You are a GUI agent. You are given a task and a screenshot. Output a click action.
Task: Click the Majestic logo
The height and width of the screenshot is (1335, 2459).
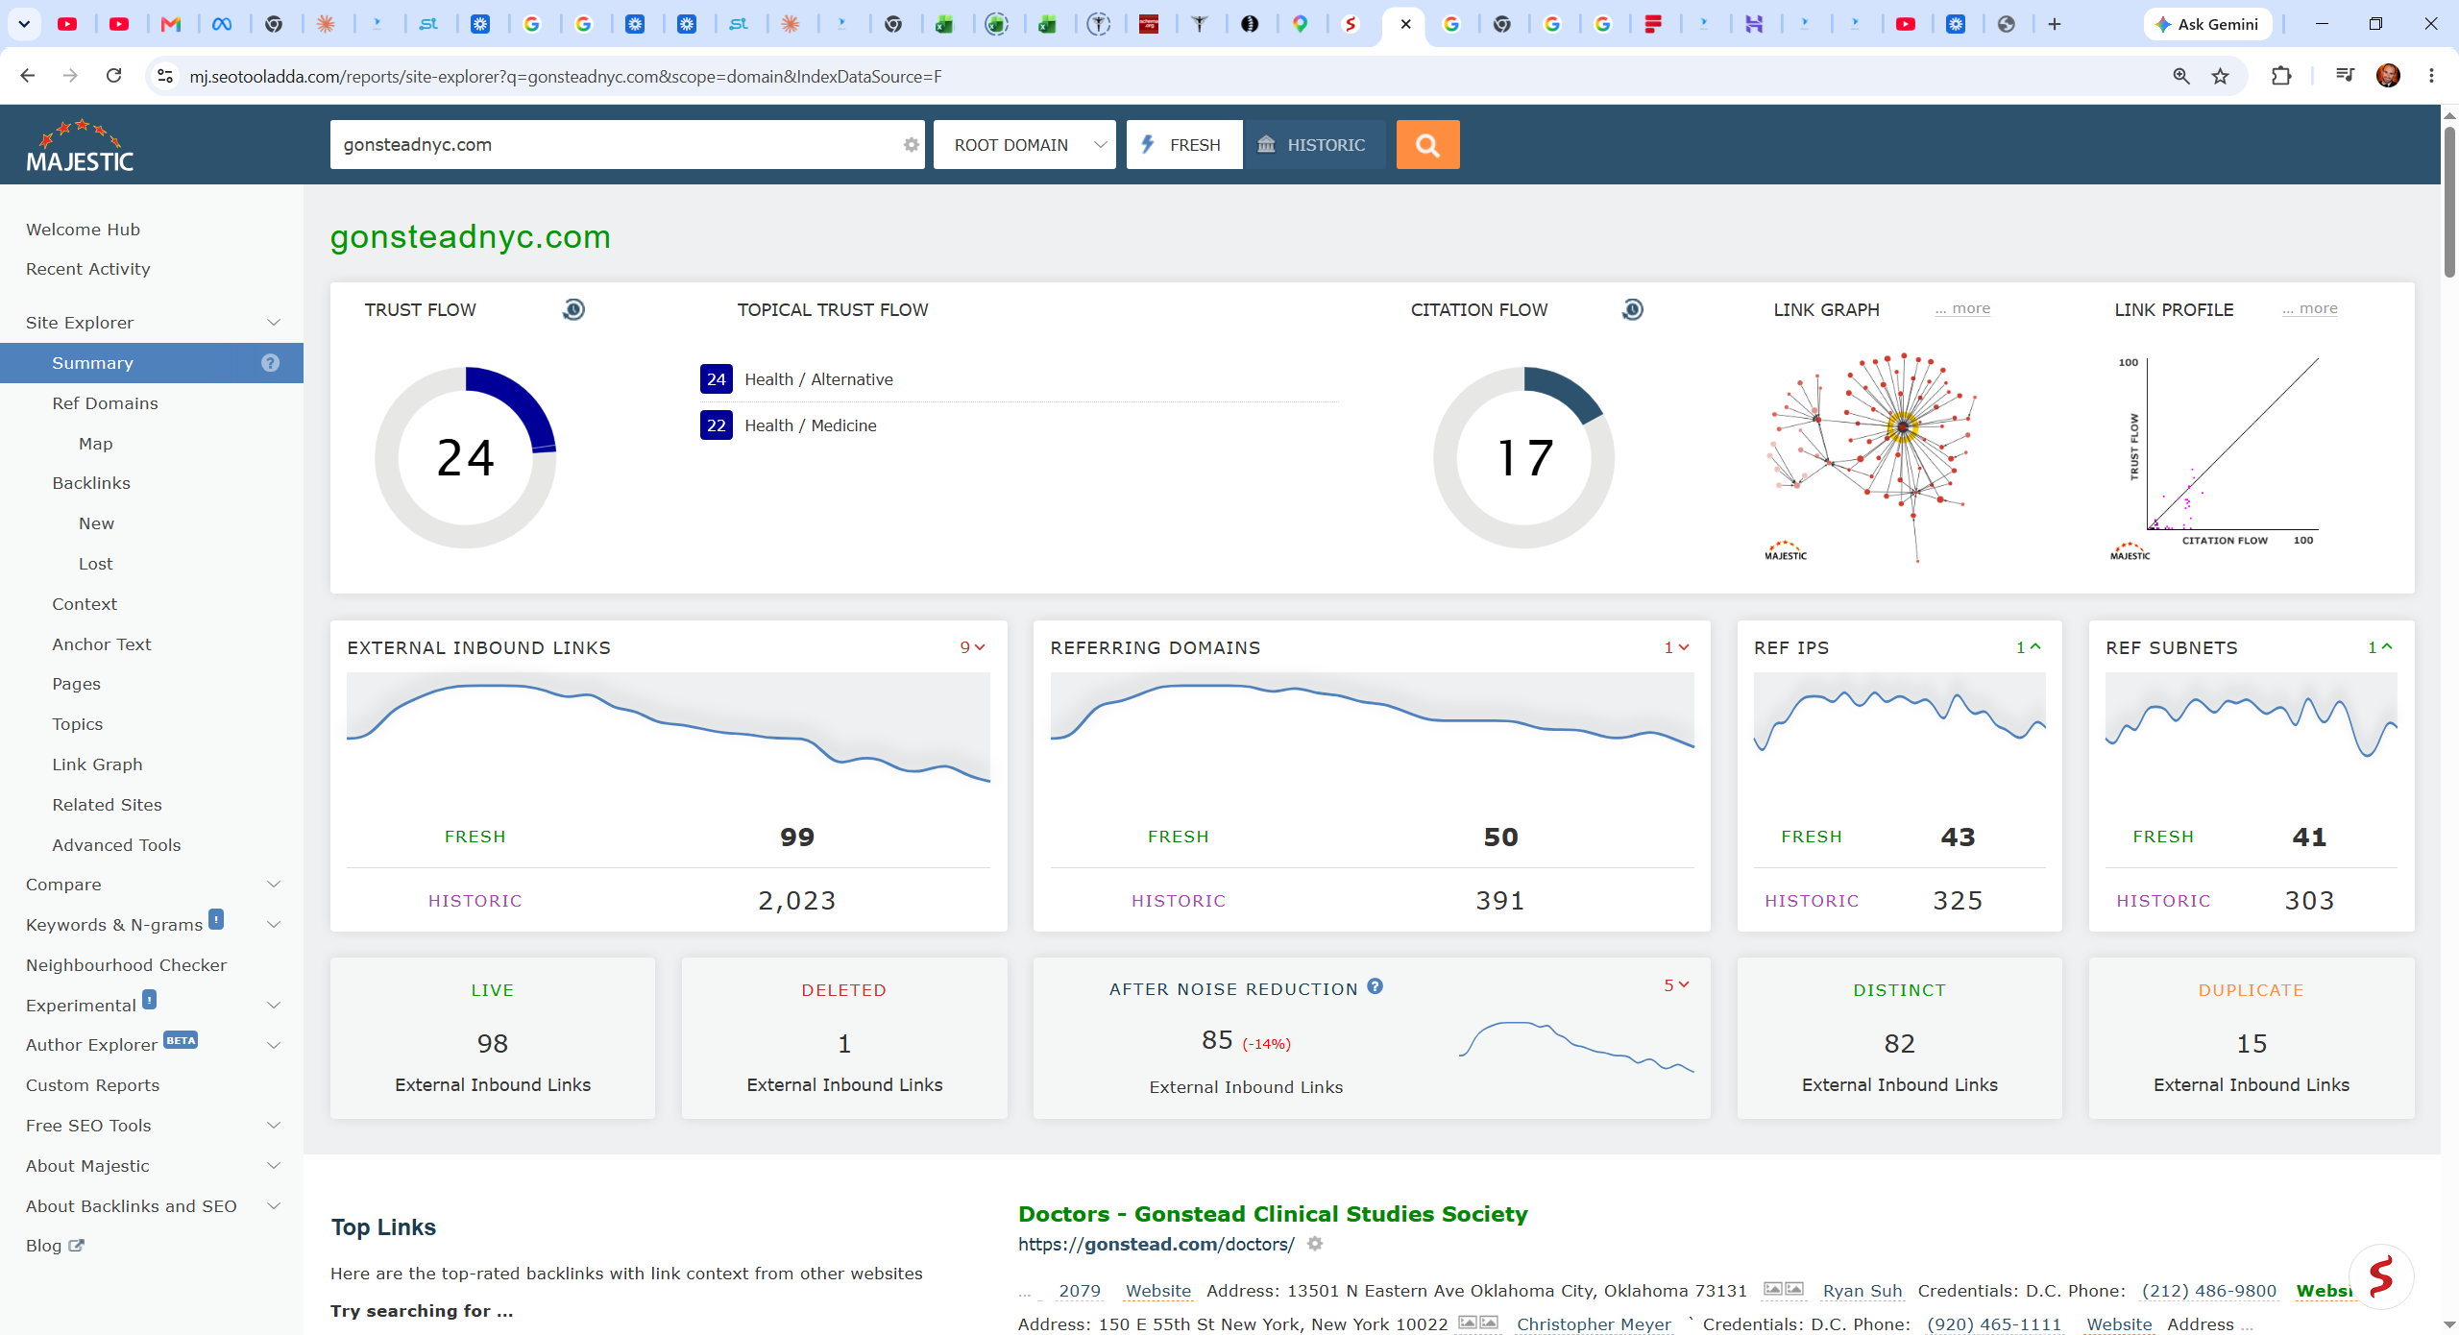tap(80, 145)
